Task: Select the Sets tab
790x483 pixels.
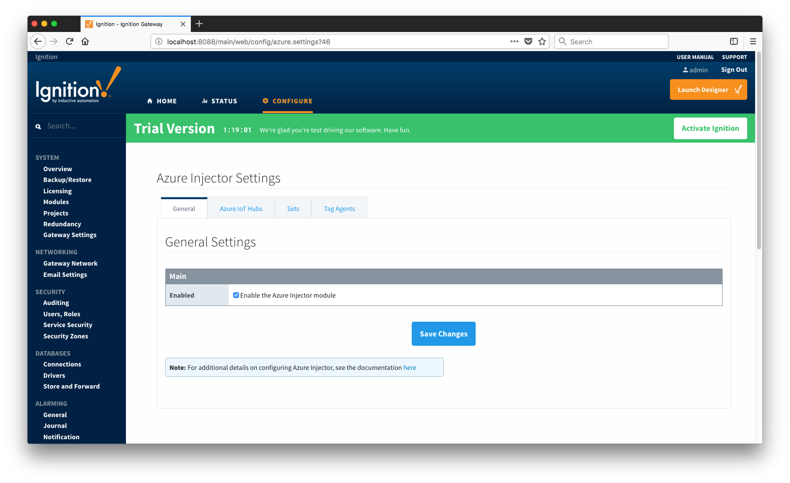Action: coord(293,209)
